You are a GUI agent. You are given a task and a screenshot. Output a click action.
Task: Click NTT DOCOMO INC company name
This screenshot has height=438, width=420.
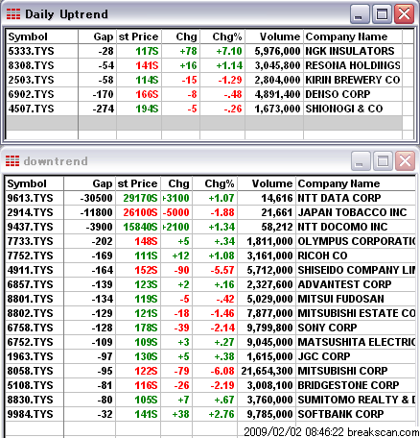click(x=342, y=227)
